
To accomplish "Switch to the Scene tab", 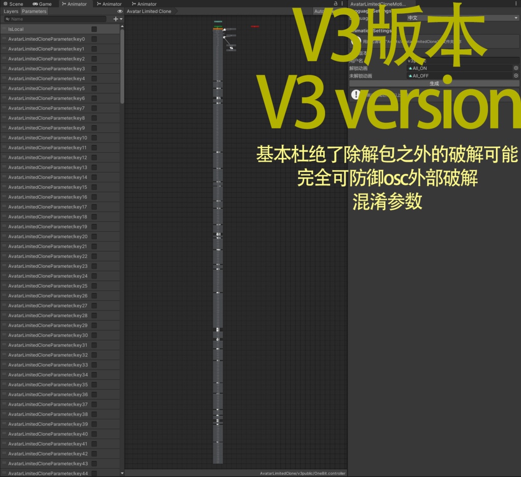I will tap(13, 4).
